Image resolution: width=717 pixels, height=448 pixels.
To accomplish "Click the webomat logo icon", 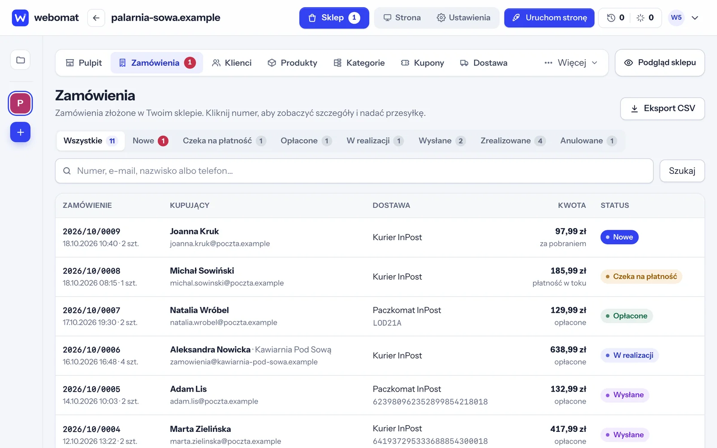I will (x=20, y=18).
